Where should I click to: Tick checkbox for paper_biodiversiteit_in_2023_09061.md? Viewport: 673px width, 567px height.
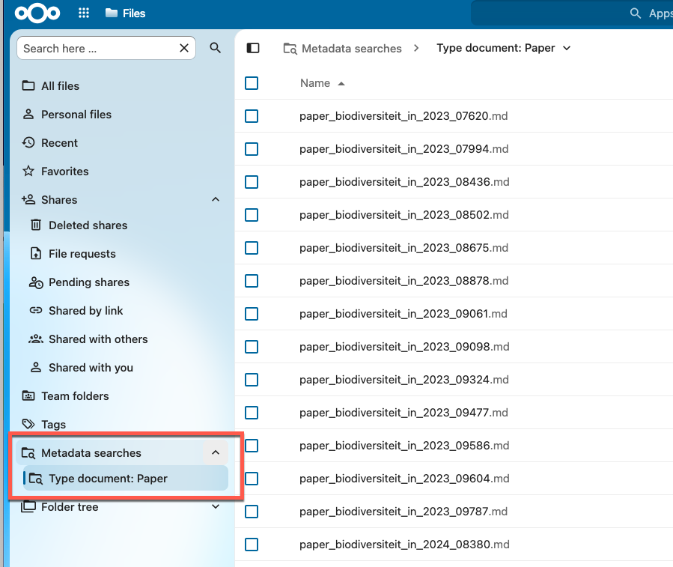tap(252, 314)
